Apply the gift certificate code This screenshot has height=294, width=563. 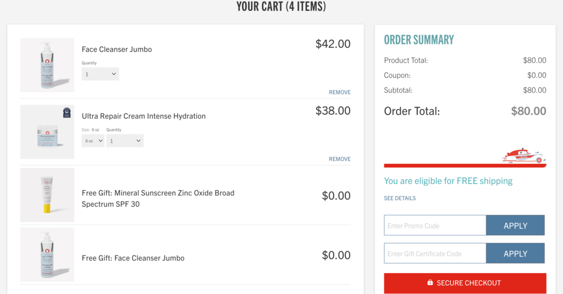515,253
